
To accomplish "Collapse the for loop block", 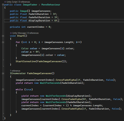I will pos(3,42).
